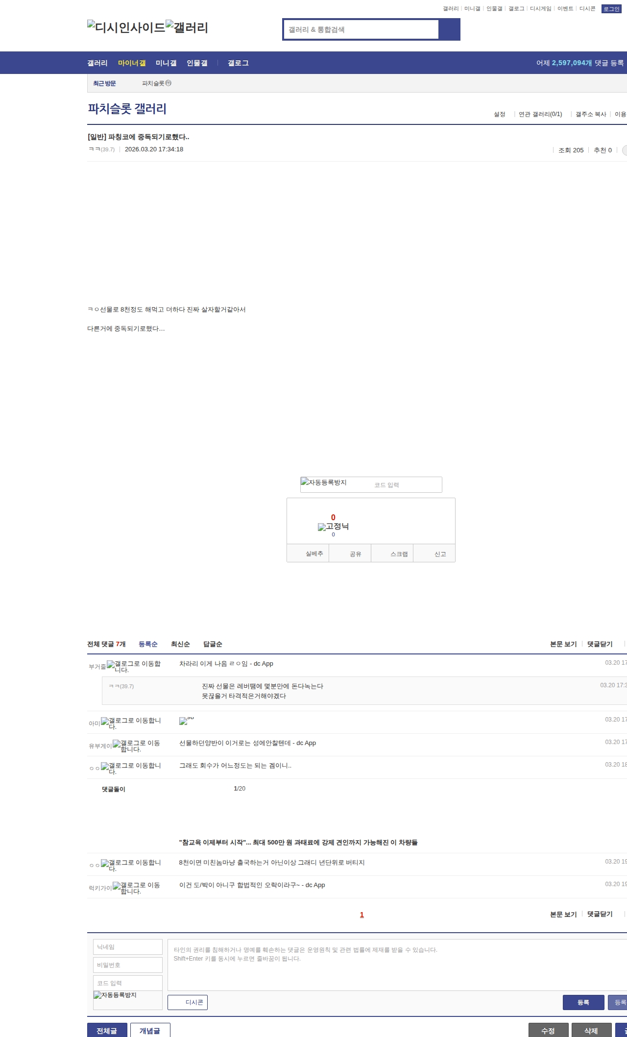Click the 조회 205 view count

pyautogui.click(x=571, y=150)
